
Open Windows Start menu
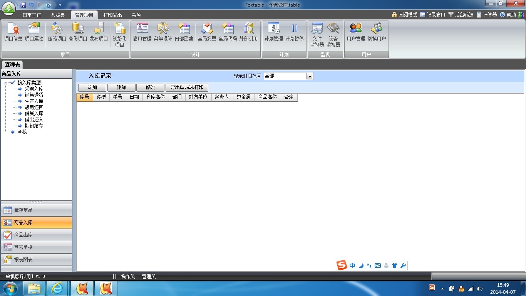10,288
